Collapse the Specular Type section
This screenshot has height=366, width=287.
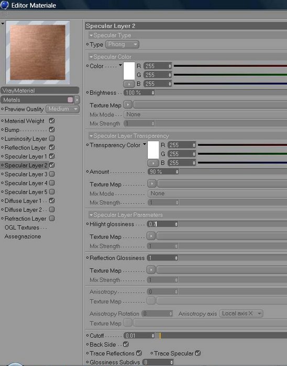91,36
